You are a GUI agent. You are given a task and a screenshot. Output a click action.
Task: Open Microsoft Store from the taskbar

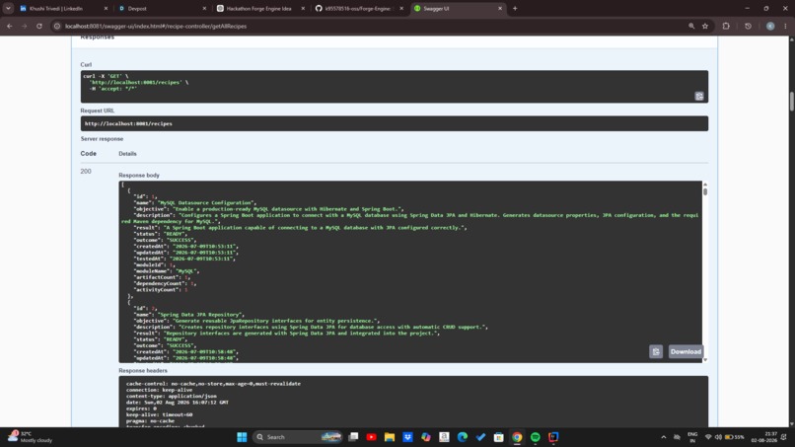[499, 437]
